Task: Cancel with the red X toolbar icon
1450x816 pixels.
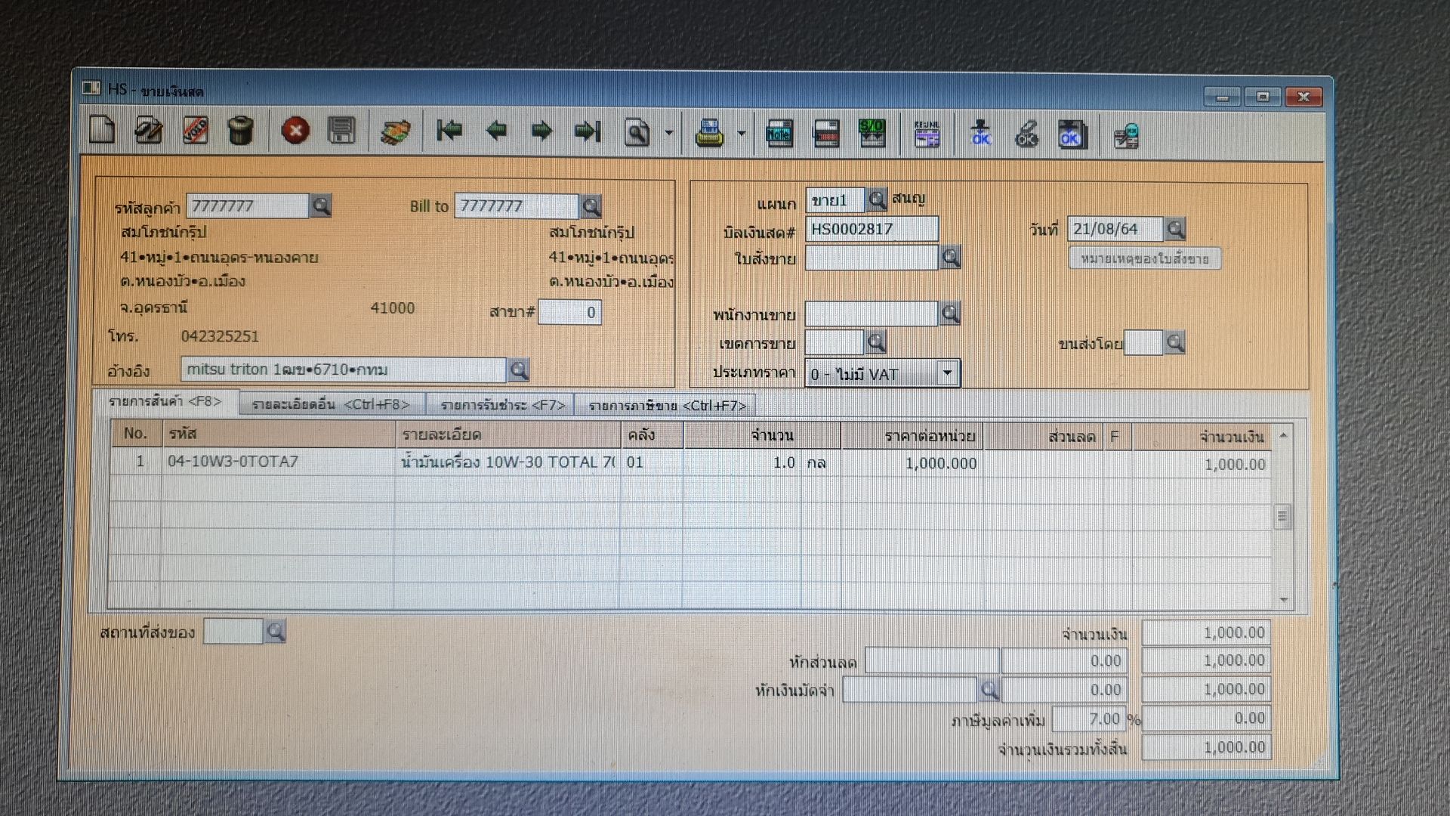Action: click(295, 131)
